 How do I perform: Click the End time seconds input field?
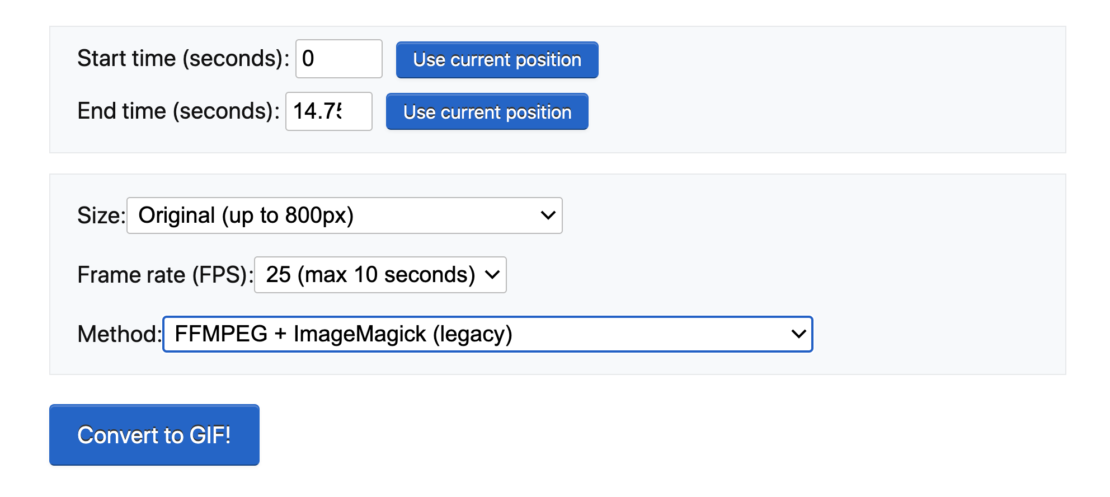(x=329, y=111)
